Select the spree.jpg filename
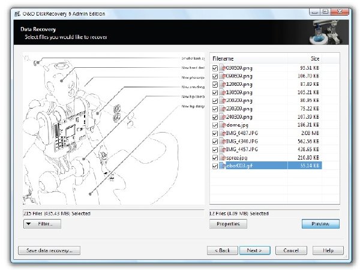Viewport: 360px width, 270px height. click(237, 158)
